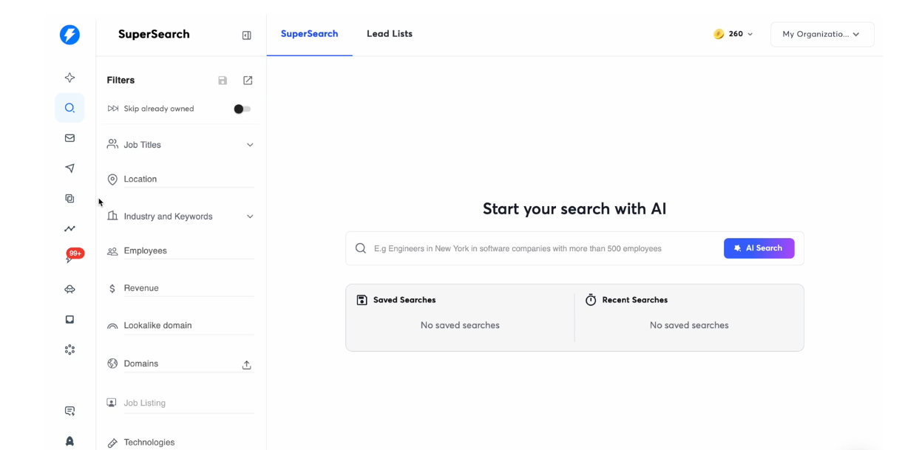Save the current filters with disk icon
Image resolution: width=922 pixels, height=450 pixels.
223,81
